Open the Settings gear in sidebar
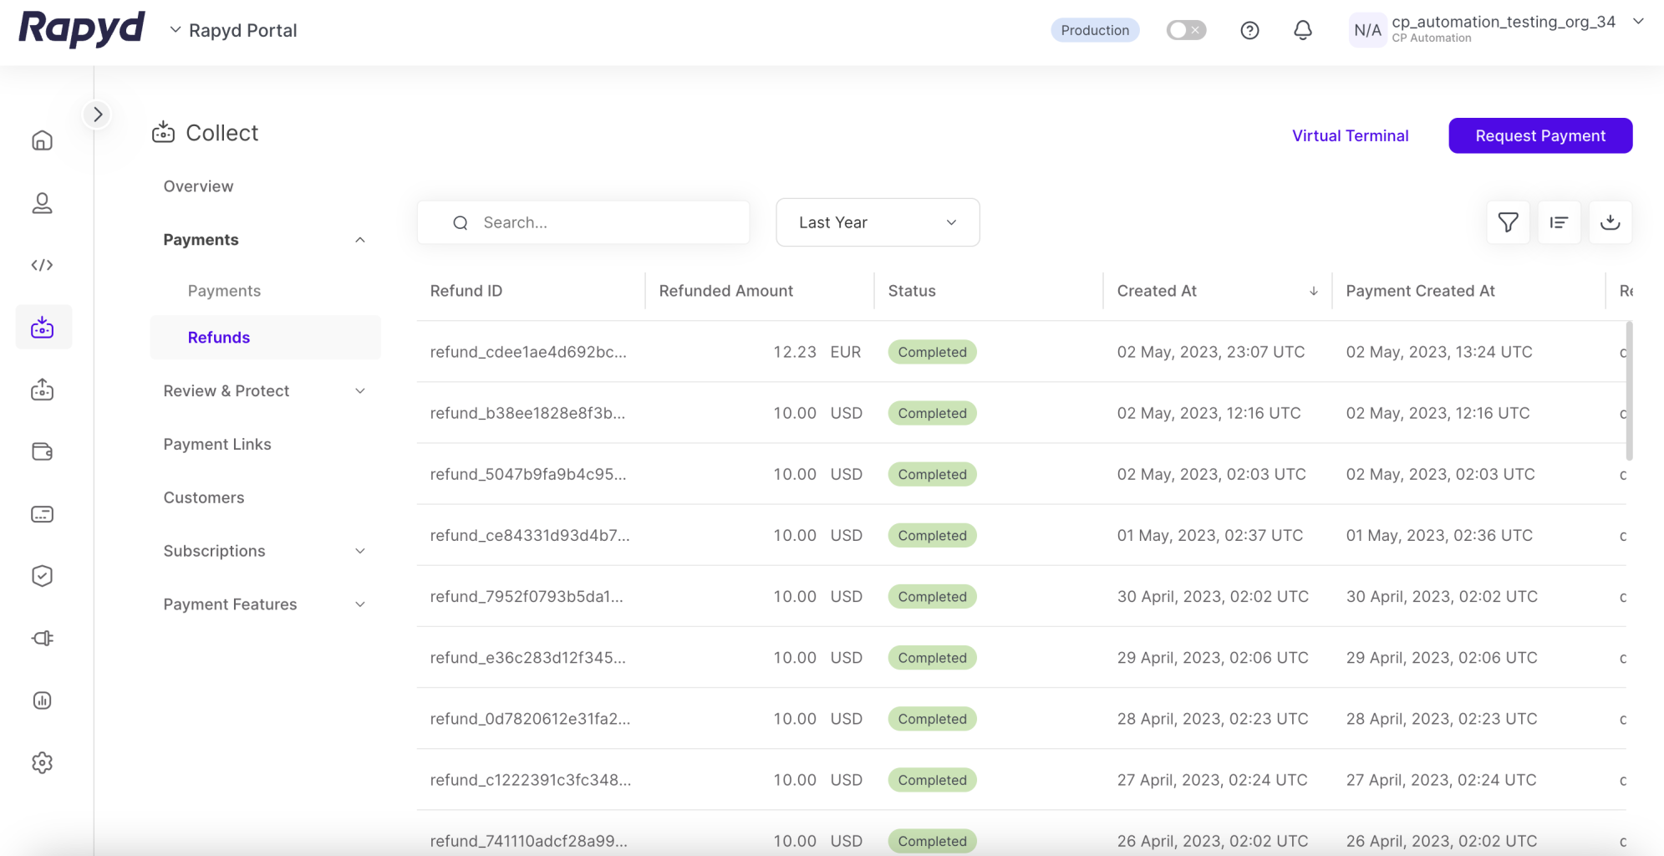Screen dimensions: 1664x856 (x=43, y=762)
